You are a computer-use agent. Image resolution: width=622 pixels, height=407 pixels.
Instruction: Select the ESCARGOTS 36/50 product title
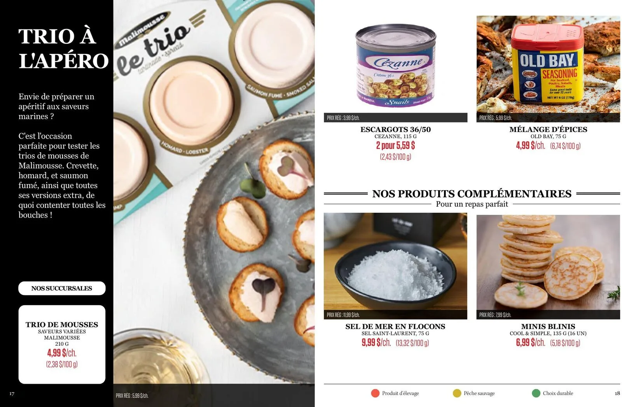coord(395,129)
